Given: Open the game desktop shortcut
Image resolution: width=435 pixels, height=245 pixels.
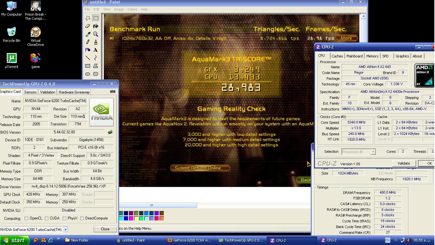Looking at the screenshot, I should pyautogui.click(x=35, y=61).
